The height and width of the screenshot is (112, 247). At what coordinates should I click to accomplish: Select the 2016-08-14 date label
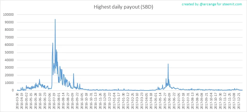(63, 101)
